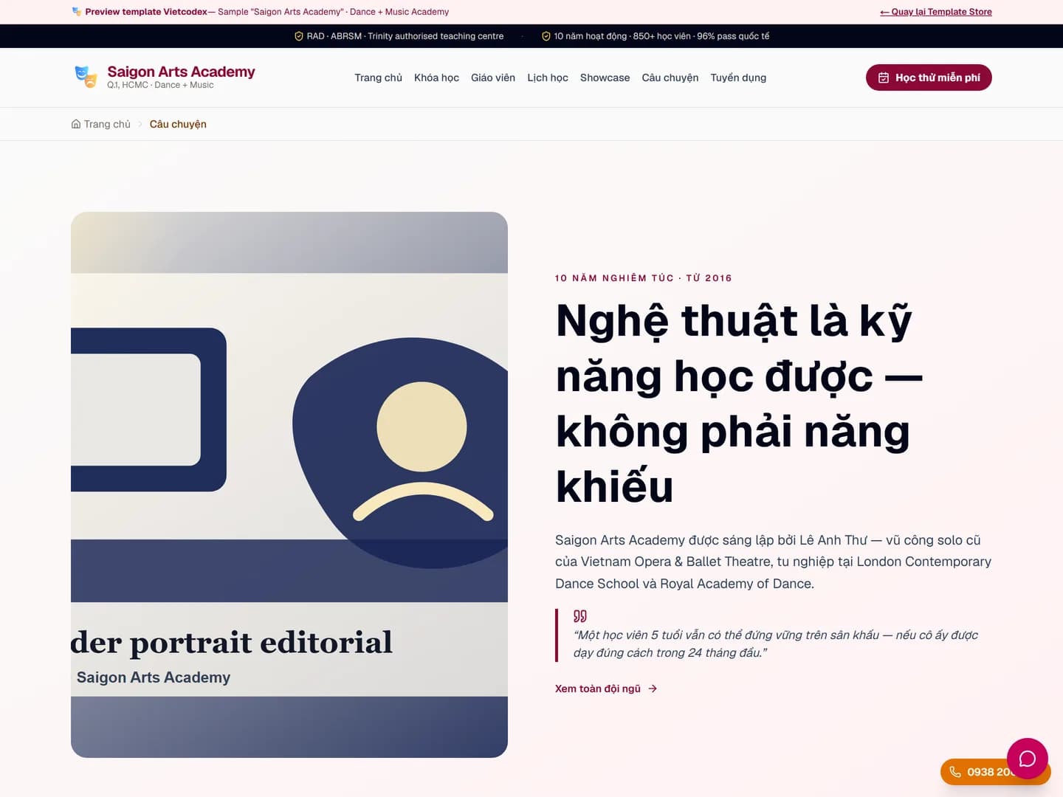Open the floating chat bubble button
Image resolution: width=1063 pixels, height=797 pixels.
tap(1027, 759)
